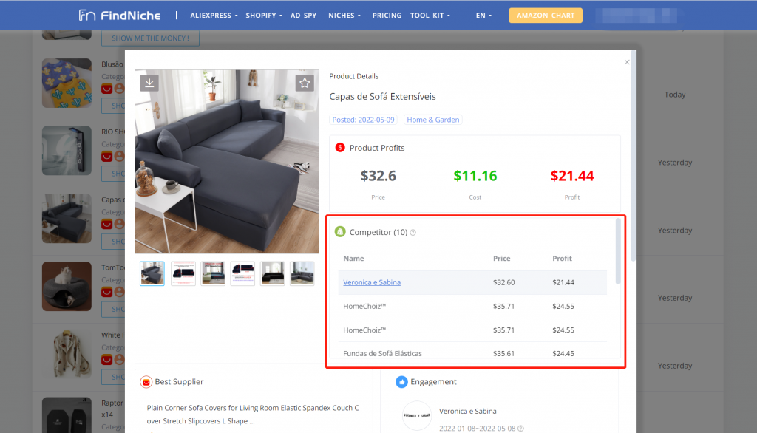Click the $24.45 profit cell
757x433 pixels.
click(x=563, y=353)
